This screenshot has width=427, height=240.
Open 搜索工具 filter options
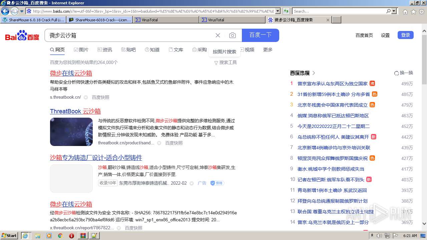tap(226, 62)
